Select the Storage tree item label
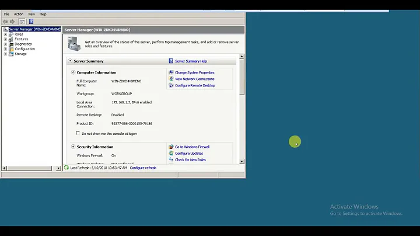420x236 pixels. tap(20, 54)
